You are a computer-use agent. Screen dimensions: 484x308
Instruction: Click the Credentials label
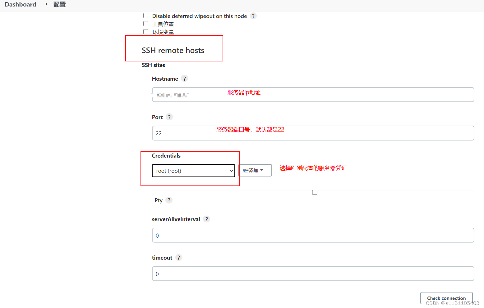click(x=166, y=156)
